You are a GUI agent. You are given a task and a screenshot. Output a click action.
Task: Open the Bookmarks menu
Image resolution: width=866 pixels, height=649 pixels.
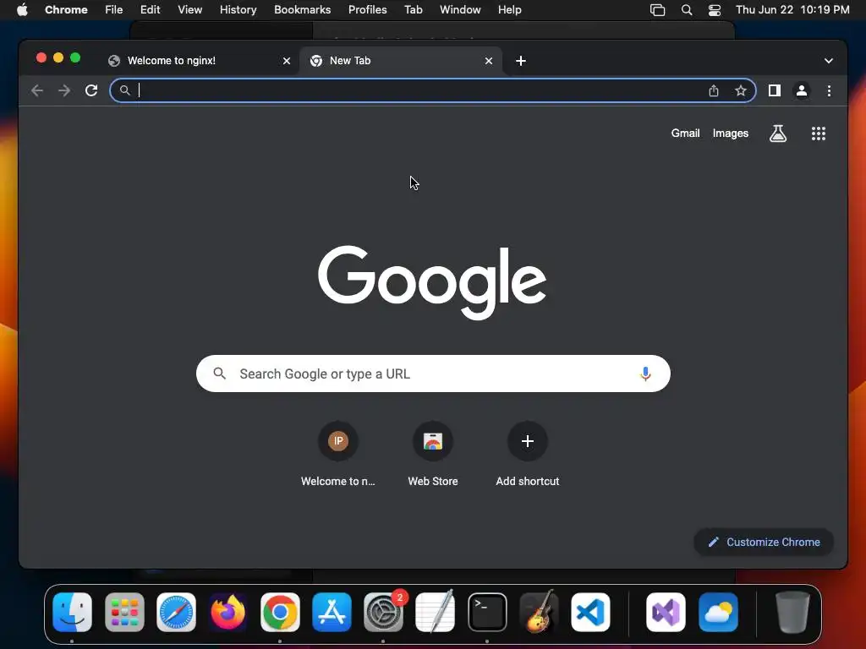point(302,10)
